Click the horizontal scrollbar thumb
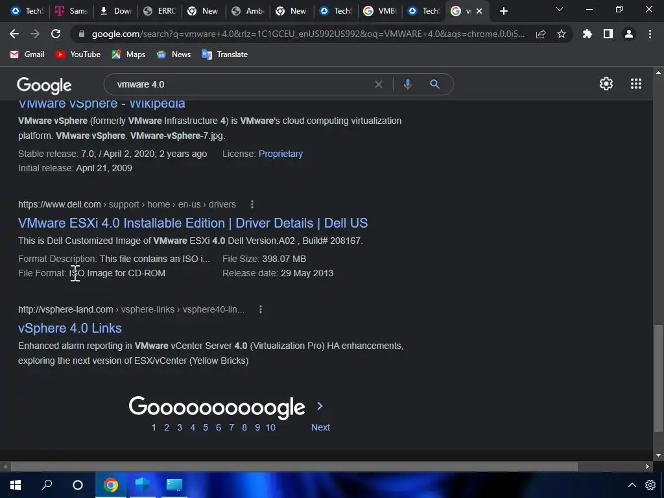The width and height of the screenshot is (664, 498). pyautogui.click(x=294, y=467)
